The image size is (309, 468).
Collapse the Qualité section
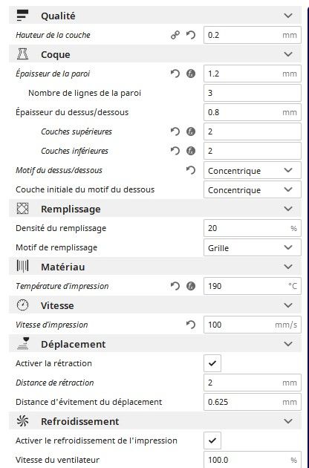click(288, 16)
